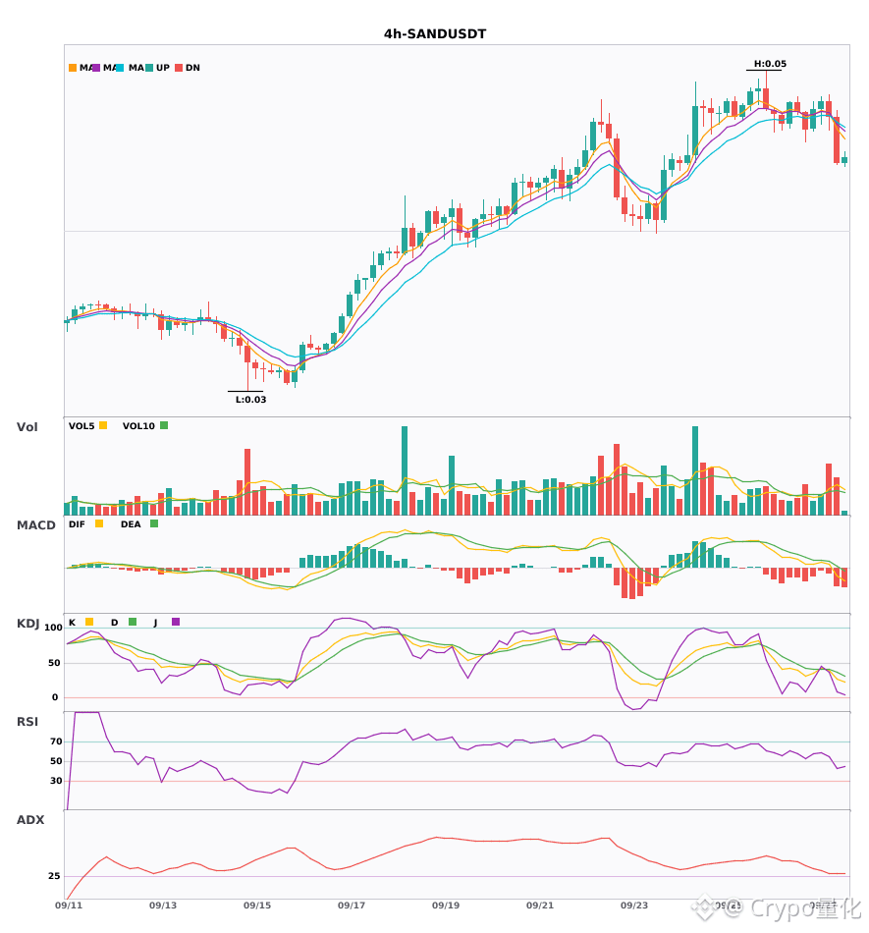Click the 09/21 date axis label
869x933 pixels.
539,906
